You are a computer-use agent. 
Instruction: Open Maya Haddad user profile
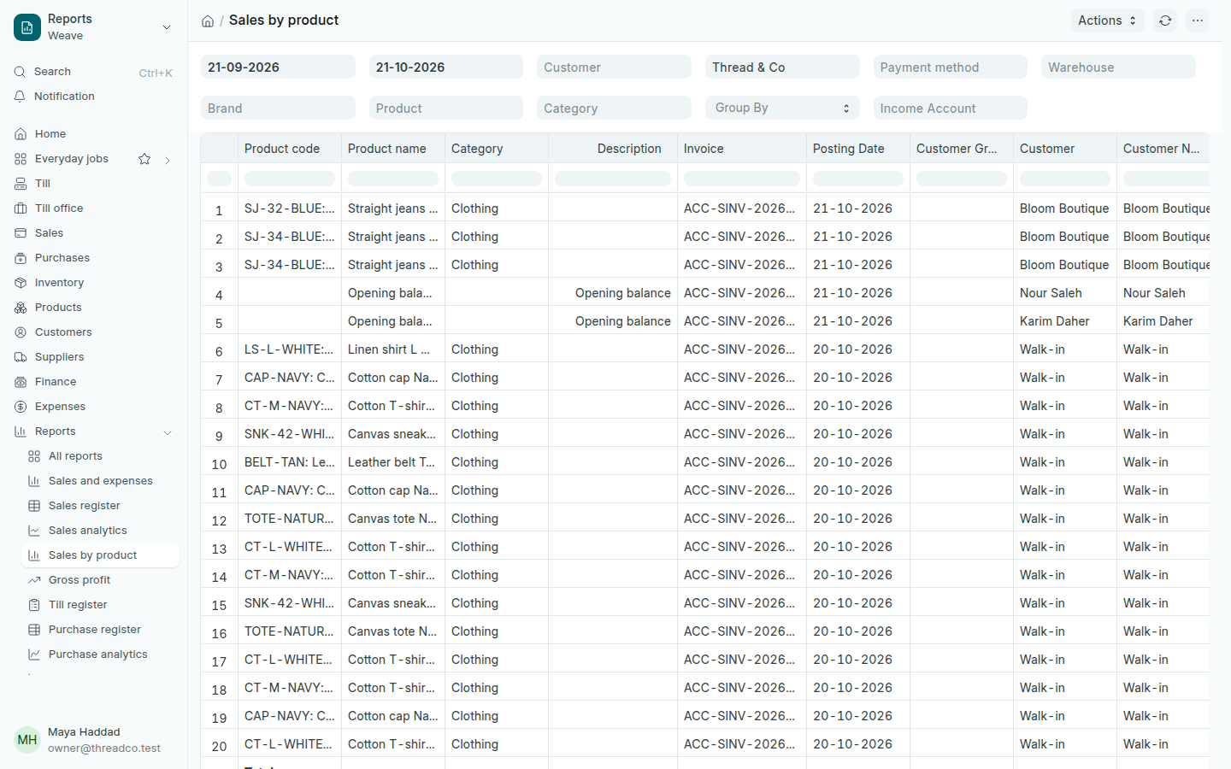point(93,740)
